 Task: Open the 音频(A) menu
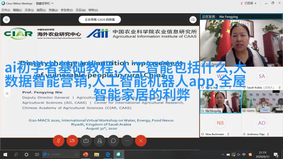53,10
